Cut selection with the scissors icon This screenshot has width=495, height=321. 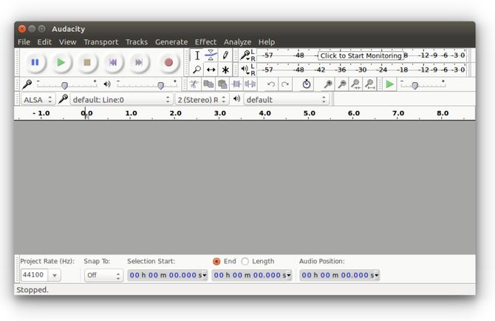pyautogui.click(x=194, y=84)
